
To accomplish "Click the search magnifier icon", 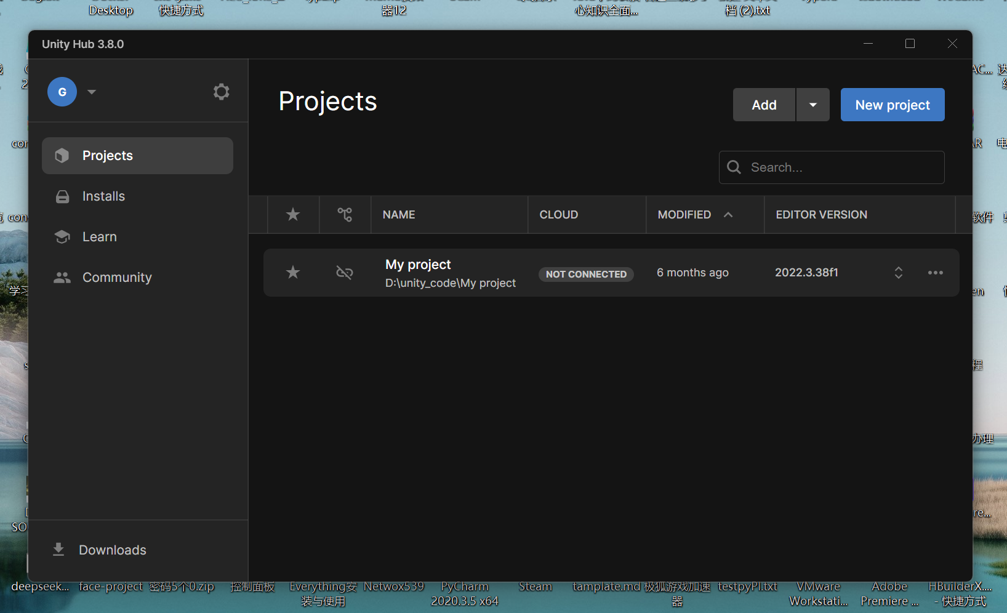I will point(734,167).
